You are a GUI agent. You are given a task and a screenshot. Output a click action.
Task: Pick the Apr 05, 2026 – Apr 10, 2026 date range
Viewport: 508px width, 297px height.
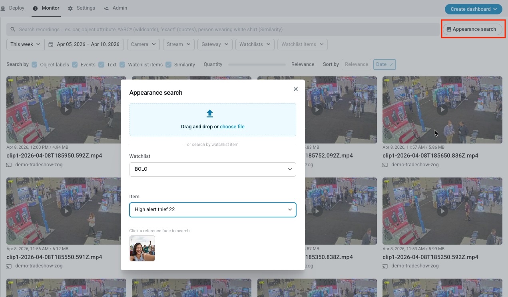pyautogui.click(x=84, y=44)
